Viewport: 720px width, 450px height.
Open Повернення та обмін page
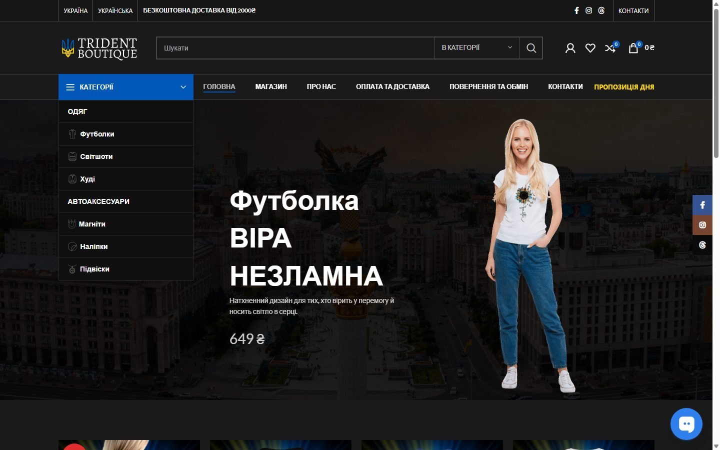488,86
